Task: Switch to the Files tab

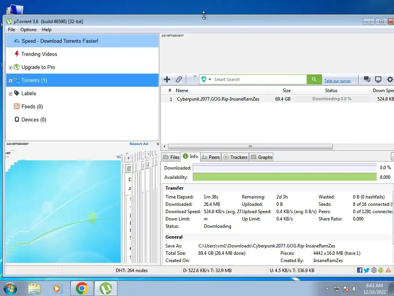Action: coord(171,157)
